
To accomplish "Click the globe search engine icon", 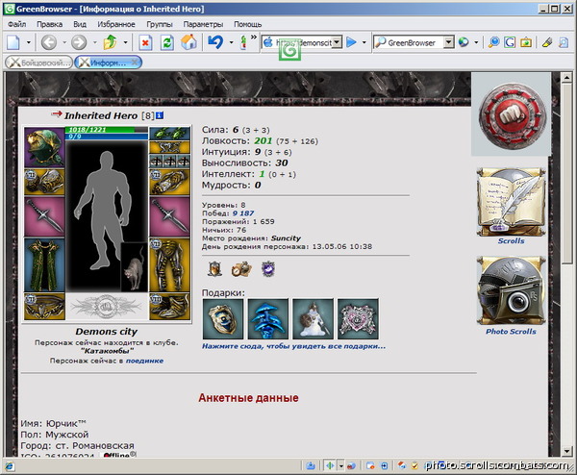I will point(464,42).
